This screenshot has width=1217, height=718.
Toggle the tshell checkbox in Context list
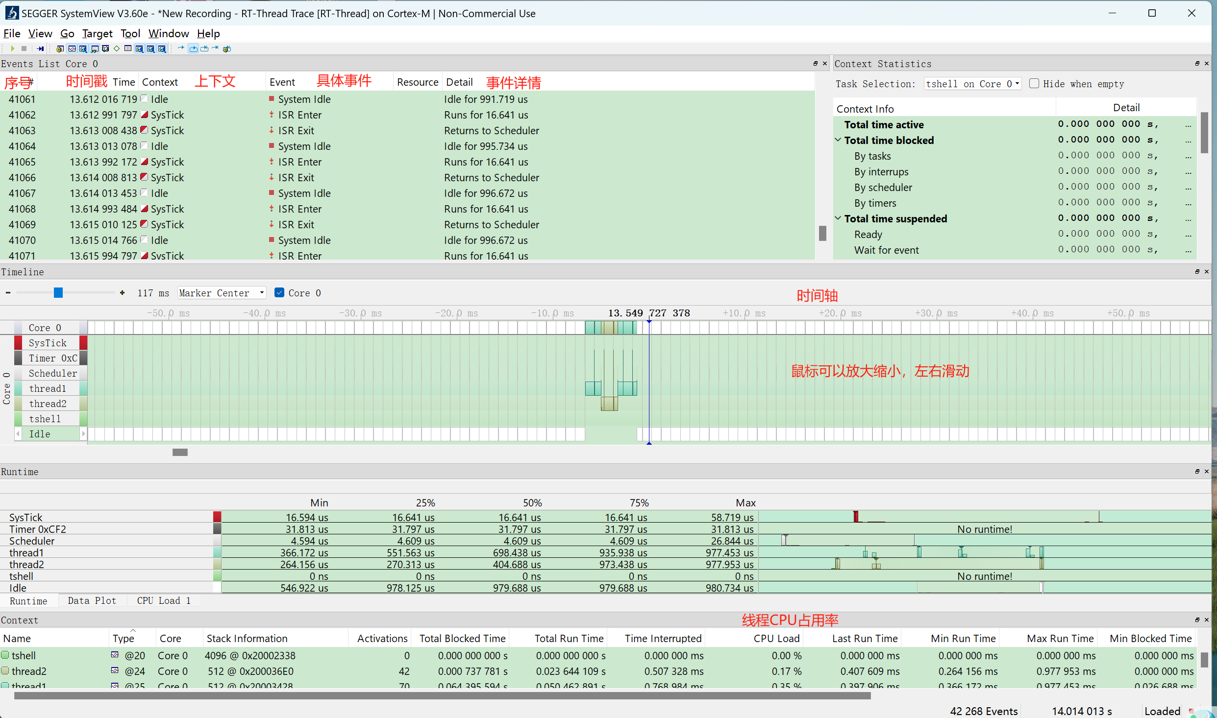click(x=5, y=655)
